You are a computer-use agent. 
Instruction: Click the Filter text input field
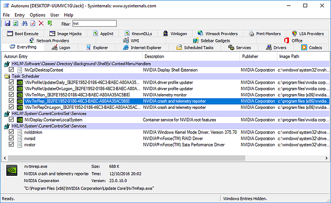[x=95, y=24]
